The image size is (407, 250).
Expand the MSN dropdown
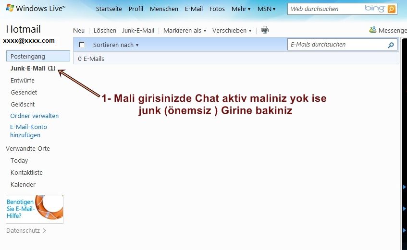click(x=266, y=9)
